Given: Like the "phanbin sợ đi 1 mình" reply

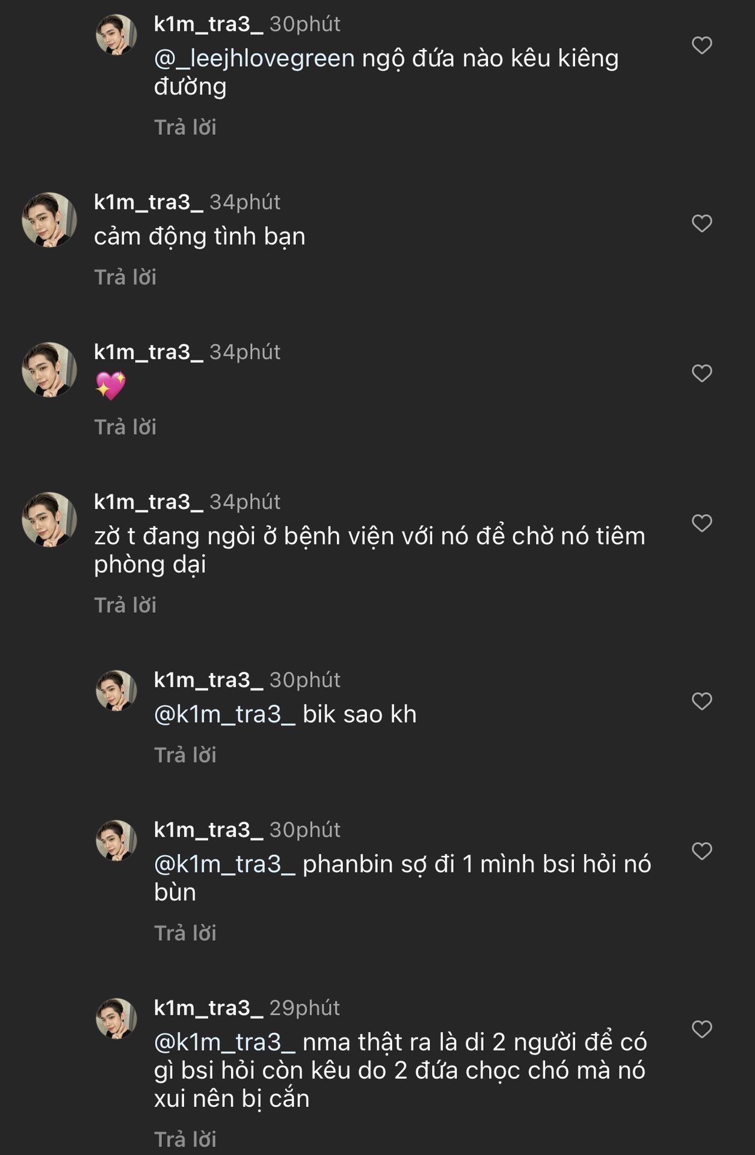Looking at the screenshot, I should tap(701, 851).
